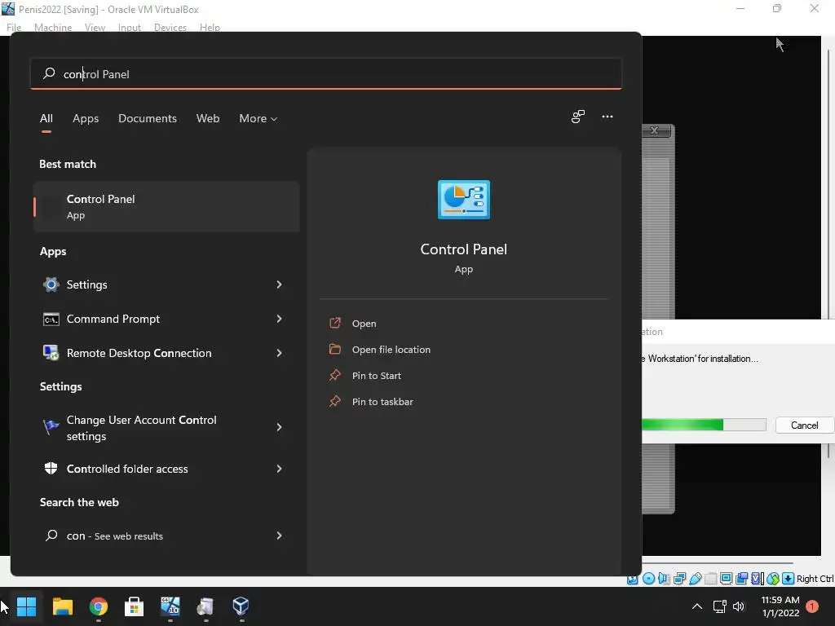The image size is (835, 626).
Task: Expand Change User Account Control settings chevron
Action: (279, 427)
